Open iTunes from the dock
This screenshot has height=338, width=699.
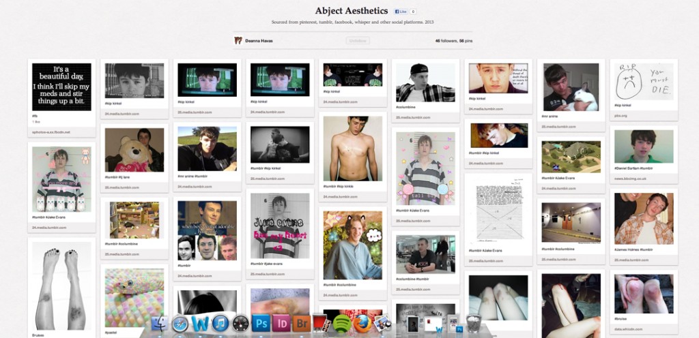click(220, 323)
